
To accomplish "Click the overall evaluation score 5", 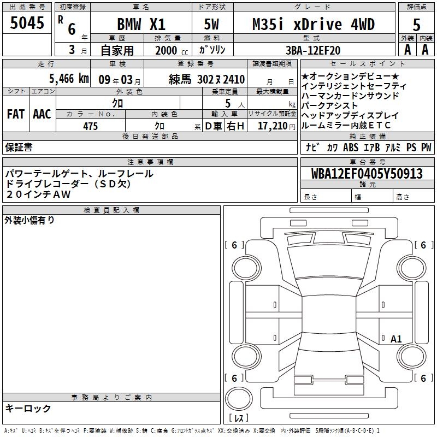I will click(416, 25).
